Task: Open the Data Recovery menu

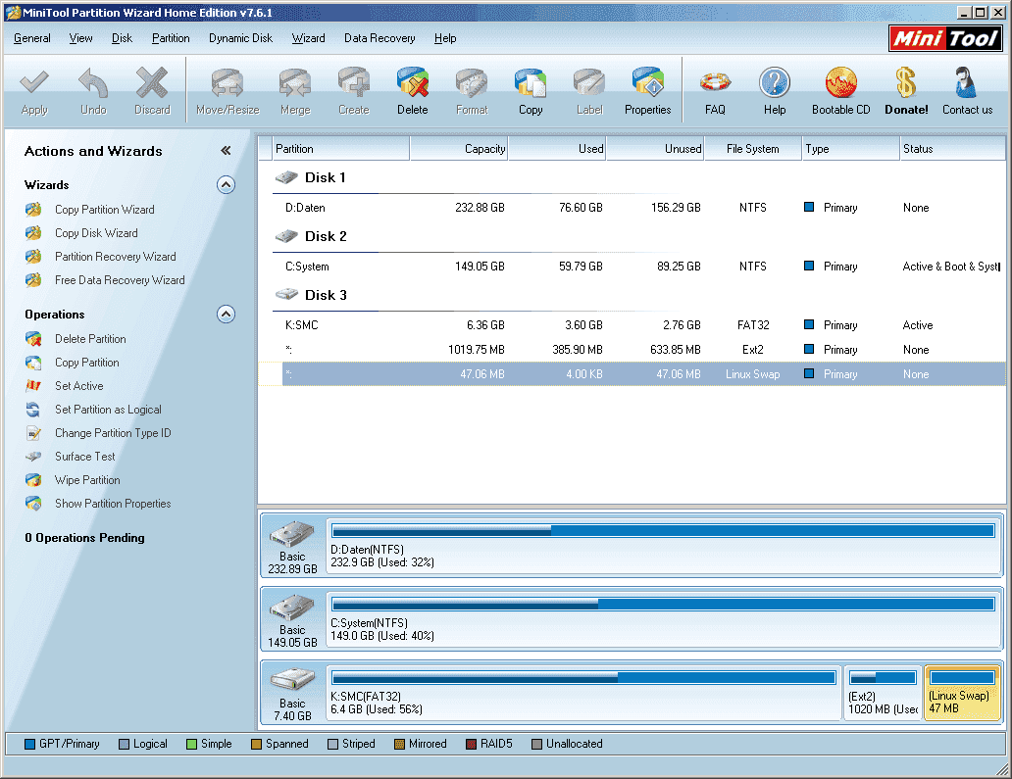Action: [x=379, y=38]
